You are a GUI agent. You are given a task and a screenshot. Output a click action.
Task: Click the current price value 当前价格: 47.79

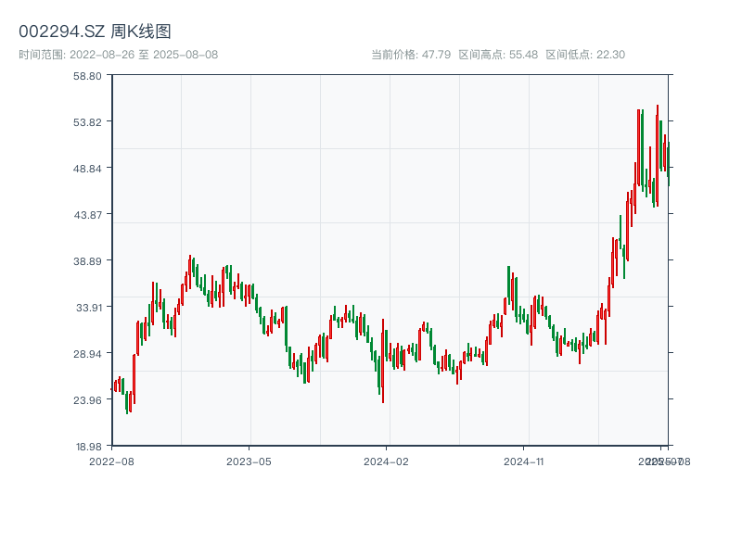(x=411, y=55)
